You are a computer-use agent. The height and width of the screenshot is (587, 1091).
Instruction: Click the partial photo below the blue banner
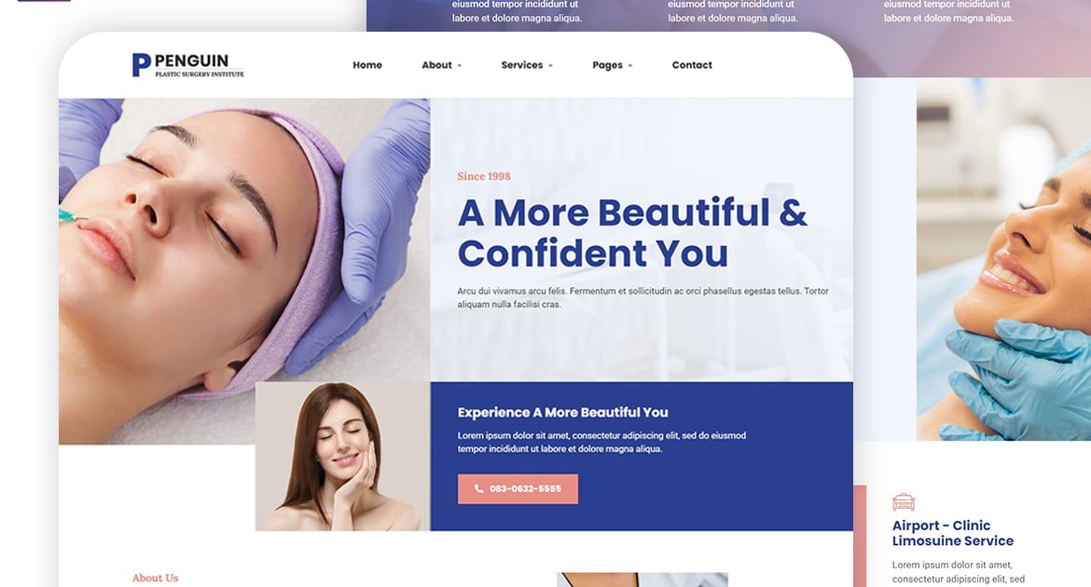pyautogui.click(x=642, y=580)
